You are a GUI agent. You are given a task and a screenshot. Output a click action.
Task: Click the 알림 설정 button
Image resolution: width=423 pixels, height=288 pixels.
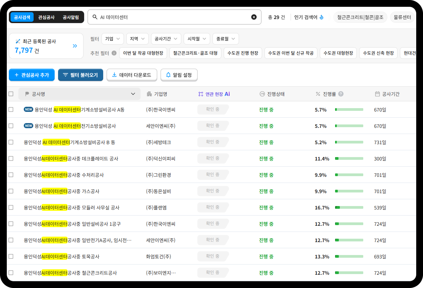(x=179, y=75)
